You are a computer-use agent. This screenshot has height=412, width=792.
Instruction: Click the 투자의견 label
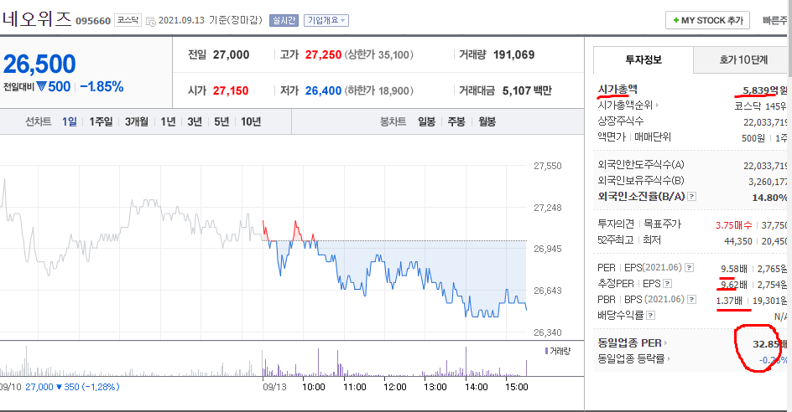[616, 224]
